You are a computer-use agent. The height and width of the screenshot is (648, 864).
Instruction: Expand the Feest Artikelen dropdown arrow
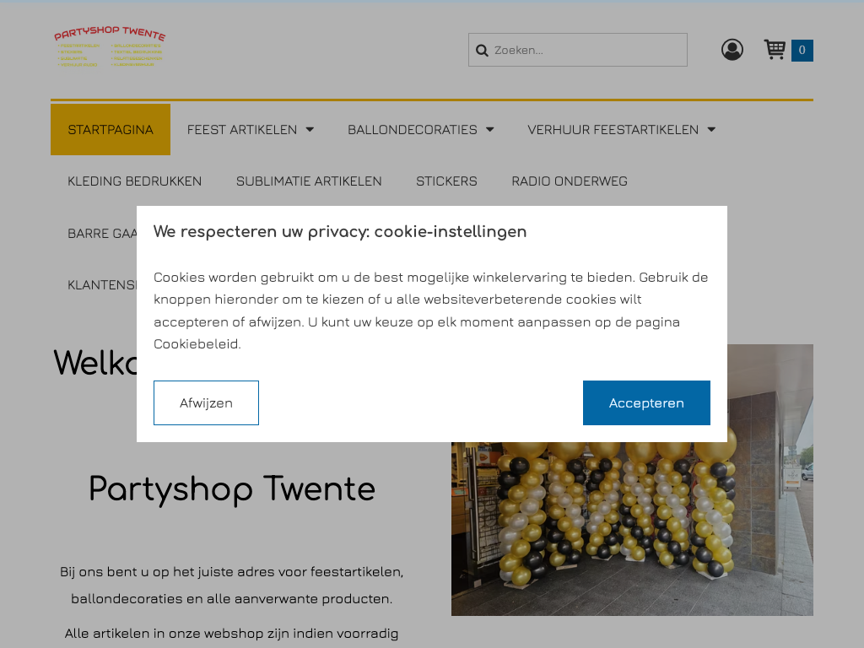(310, 129)
